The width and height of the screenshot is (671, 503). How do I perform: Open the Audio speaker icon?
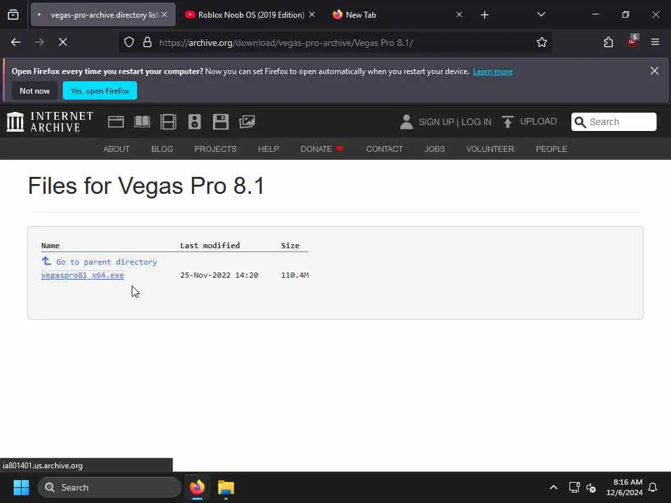pos(194,122)
